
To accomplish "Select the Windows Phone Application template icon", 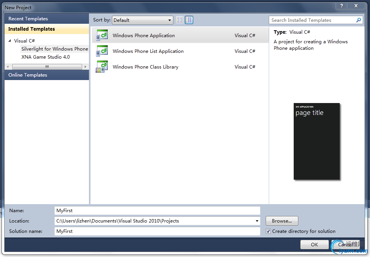I will coord(102,35).
